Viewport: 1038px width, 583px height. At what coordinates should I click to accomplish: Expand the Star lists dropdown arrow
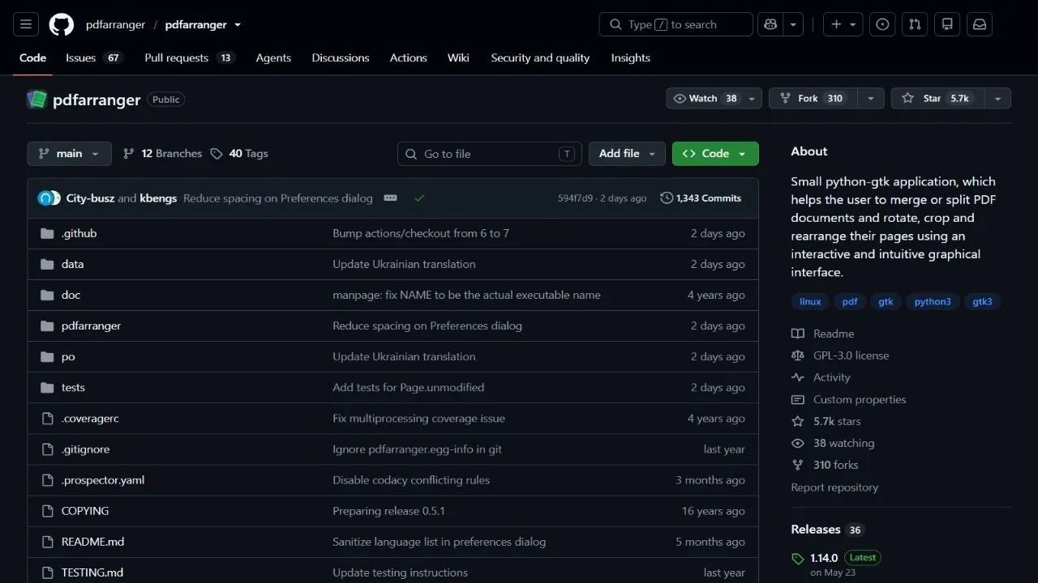point(997,99)
